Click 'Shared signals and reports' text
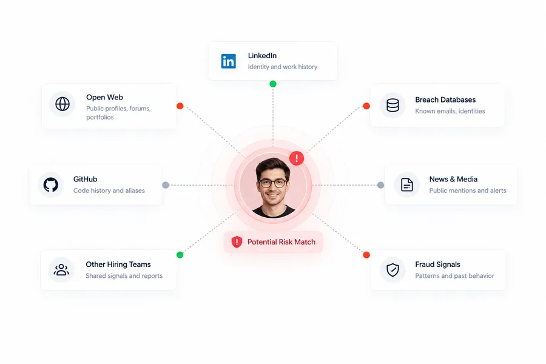This screenshot has width=546, height=364. (124, 276)
